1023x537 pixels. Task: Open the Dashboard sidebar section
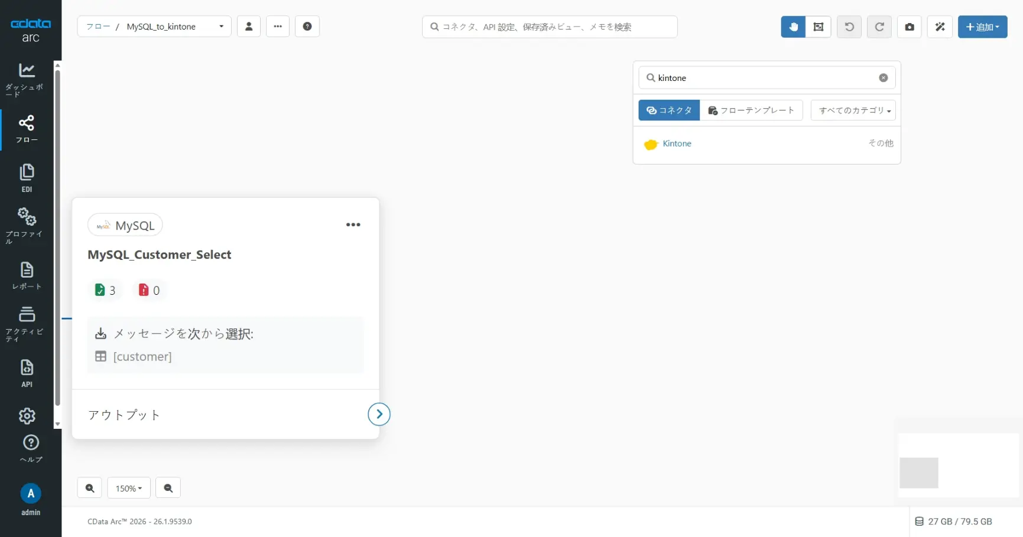pyautogui.click(x=27, y=79)
